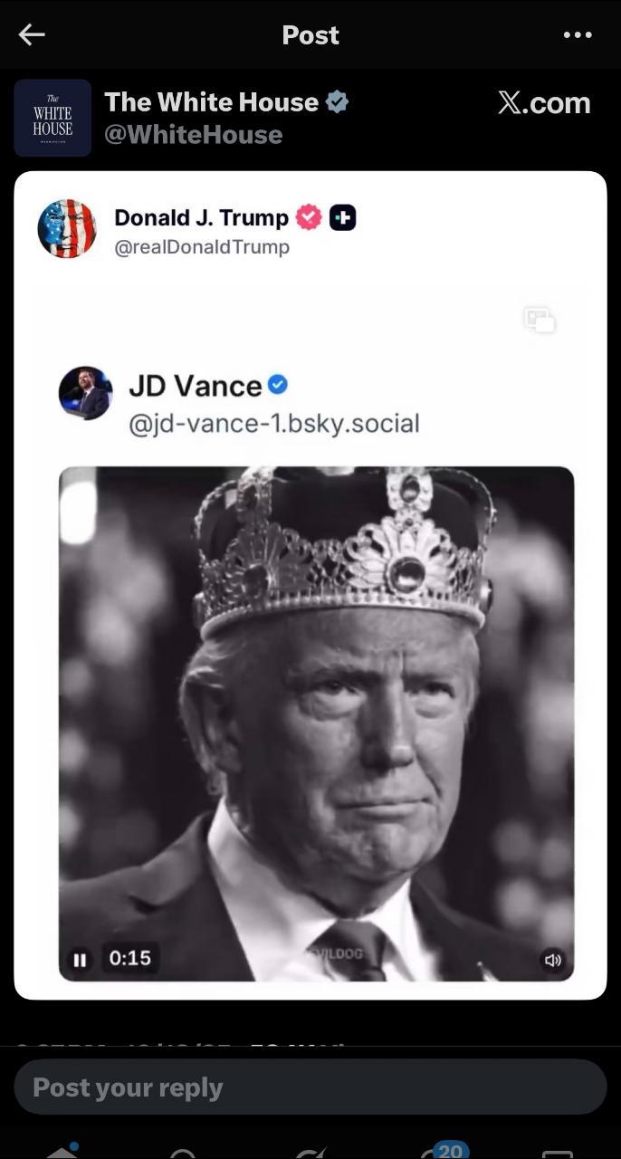
Task: Tap the 0:15 video time indicator
Action: coord(129,958)
